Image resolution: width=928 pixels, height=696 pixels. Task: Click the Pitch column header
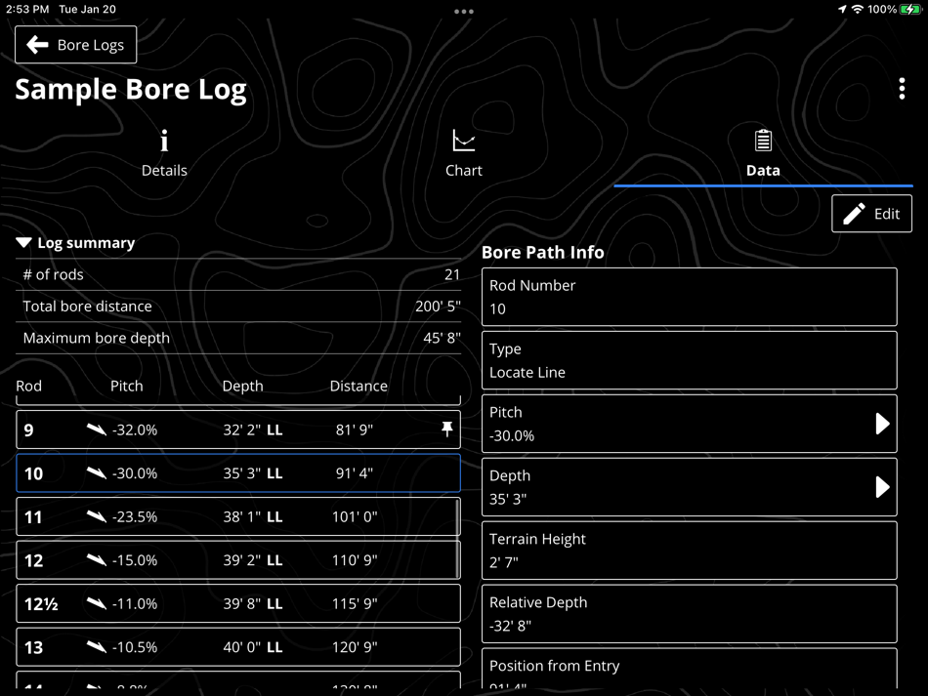(127, 387)
